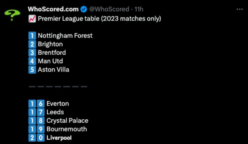Click the dashed separator line
The height and width of the screenshot is (144, 248).
tap(58, 87)
